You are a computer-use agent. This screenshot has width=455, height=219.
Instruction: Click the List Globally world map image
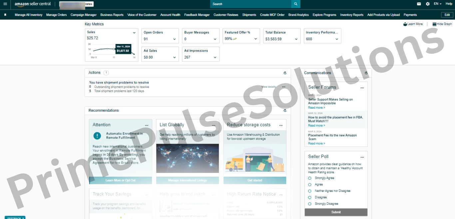(188, 158)
